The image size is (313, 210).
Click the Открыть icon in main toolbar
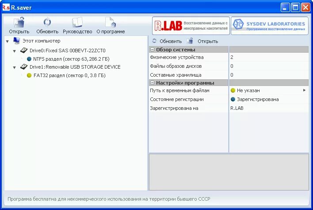tap(19, 23)
